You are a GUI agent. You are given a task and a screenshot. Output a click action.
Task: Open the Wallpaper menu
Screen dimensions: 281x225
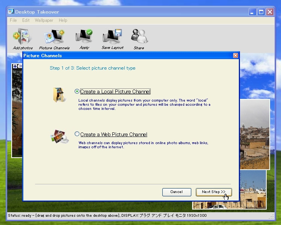[44, 20]
